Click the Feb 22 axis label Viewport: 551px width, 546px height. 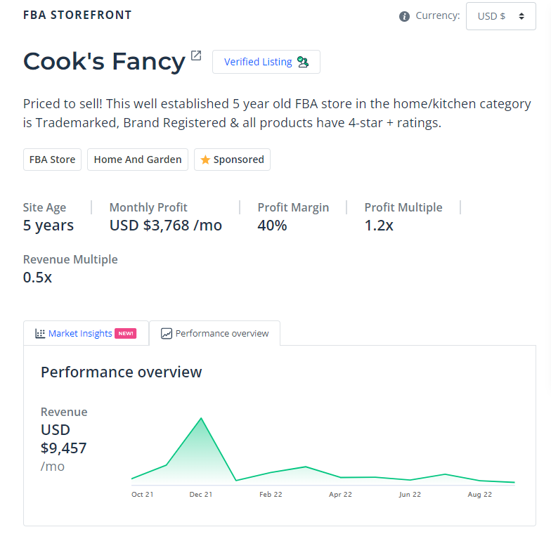point(271,495)
